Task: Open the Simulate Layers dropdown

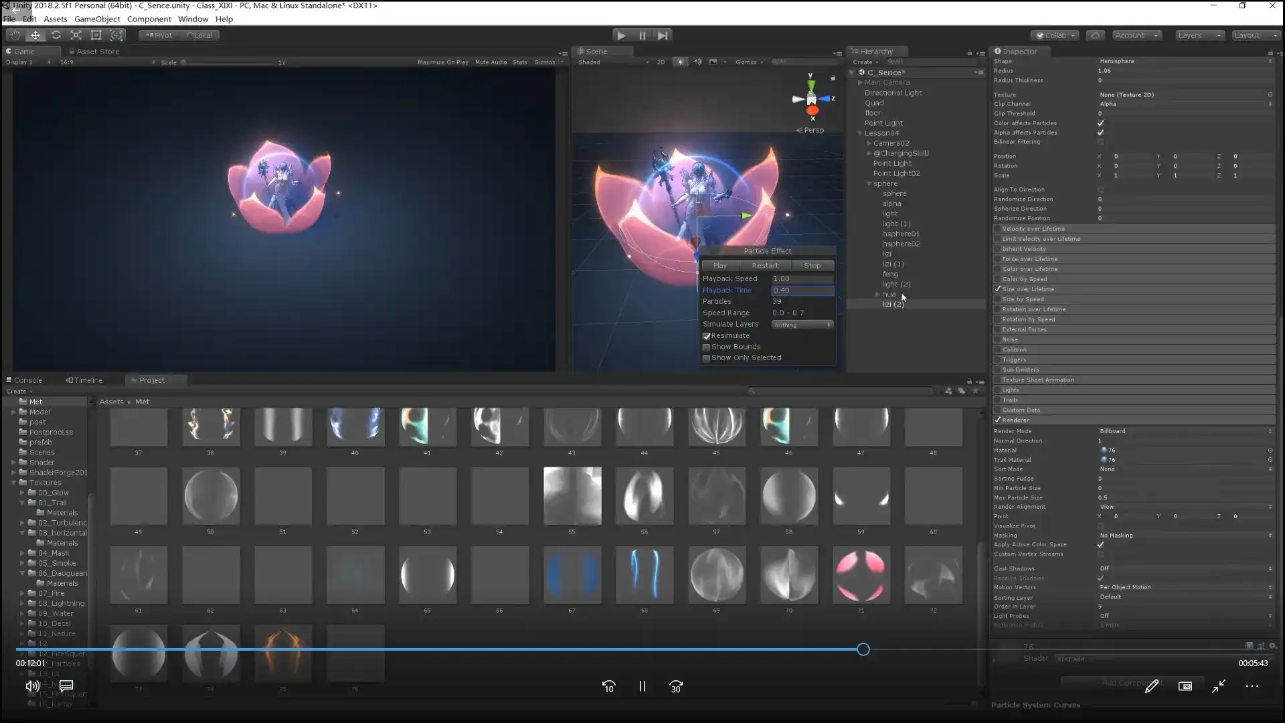Action: click(802, 325)
